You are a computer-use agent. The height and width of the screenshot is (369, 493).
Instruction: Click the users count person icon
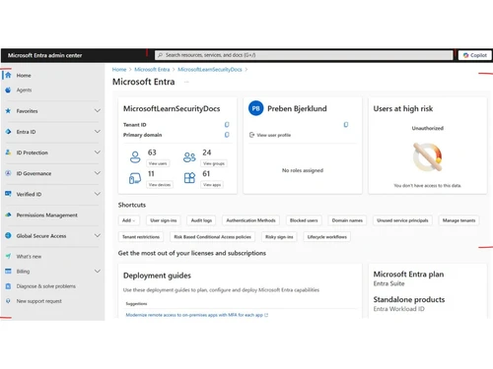[135, 156]
